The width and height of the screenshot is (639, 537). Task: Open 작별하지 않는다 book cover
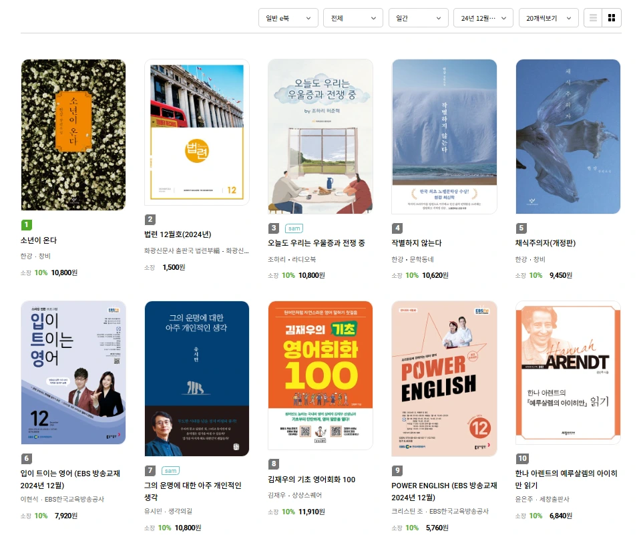(x=444, y=137)
